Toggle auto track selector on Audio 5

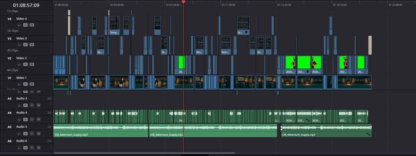tap(25, 133)
